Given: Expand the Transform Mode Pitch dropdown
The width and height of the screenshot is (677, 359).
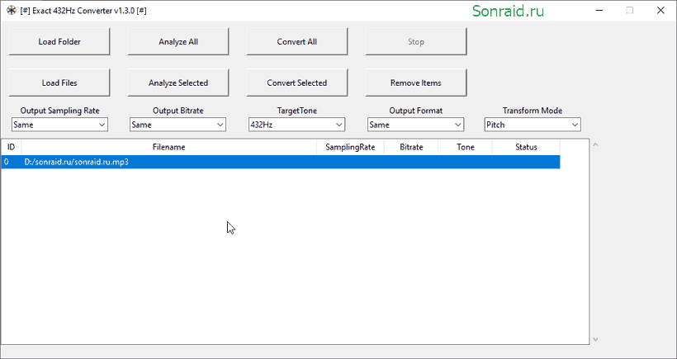Looking at the screenshot, I should [533, 125].
